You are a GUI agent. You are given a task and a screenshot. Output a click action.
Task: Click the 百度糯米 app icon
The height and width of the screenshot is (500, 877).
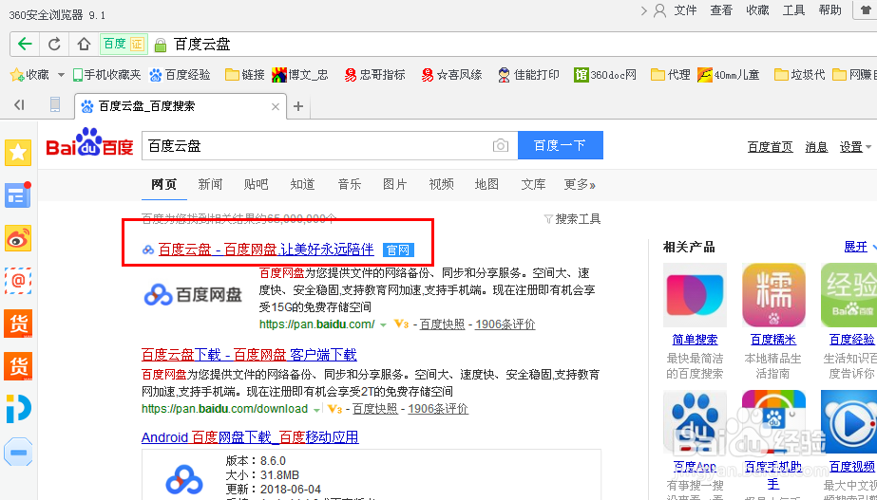pyautogui.click(x=773, y=295)
